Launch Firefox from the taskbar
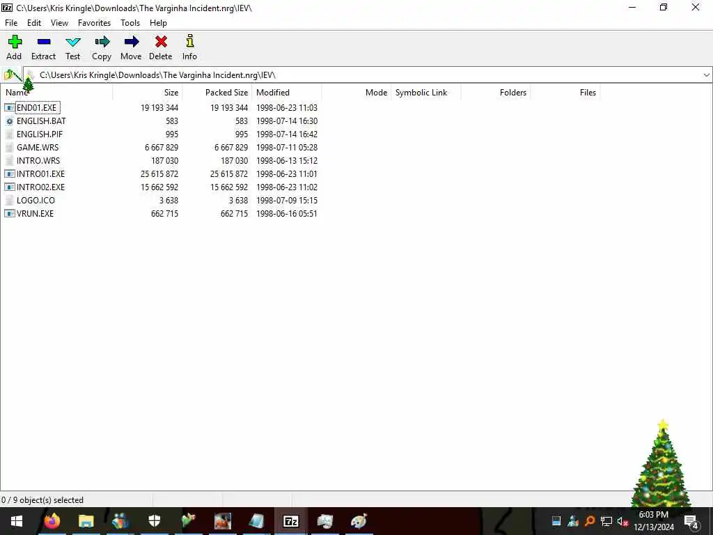This screenshot has width=713, height=535. pos(52,521)
